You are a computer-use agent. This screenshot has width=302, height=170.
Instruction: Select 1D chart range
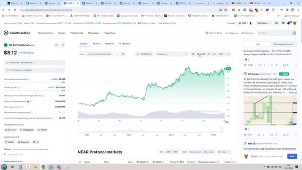coord(193,54)
